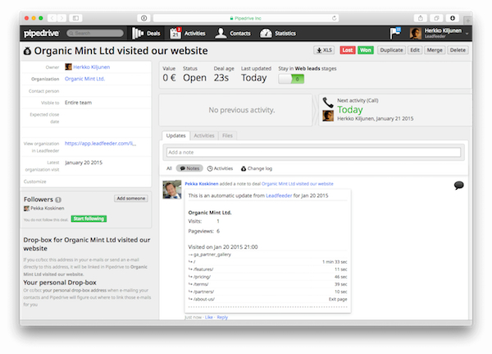Click the browser downloads icon
The width and height of the screenshot is (492, 354).
453,18
